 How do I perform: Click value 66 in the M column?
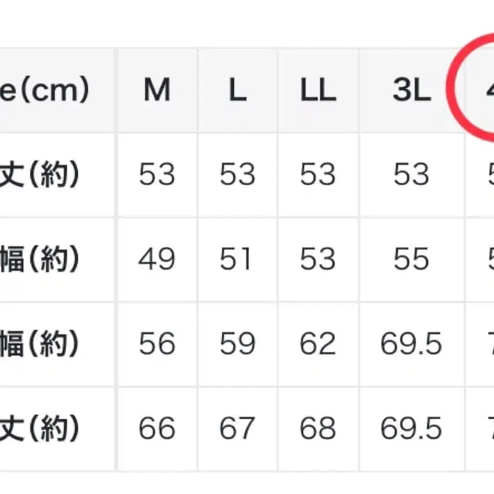pos(157,429)
